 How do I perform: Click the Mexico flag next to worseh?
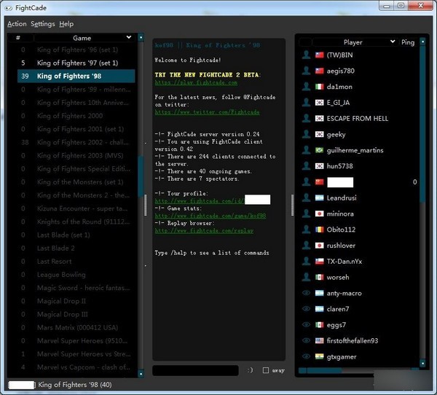tap(320, 278)
